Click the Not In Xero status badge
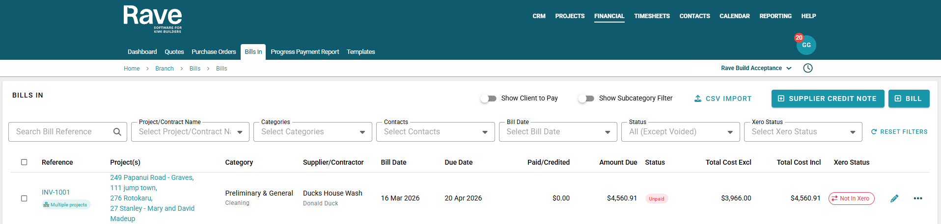 pos(851,199)
